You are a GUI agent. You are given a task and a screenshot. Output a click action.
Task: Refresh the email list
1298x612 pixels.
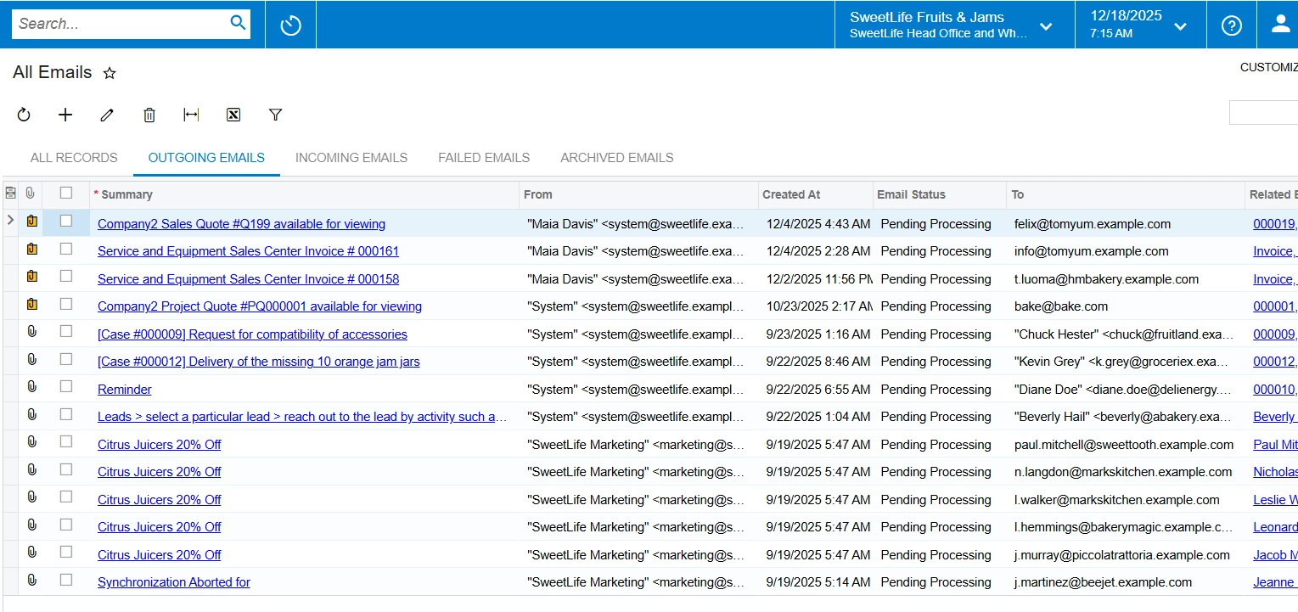click(x=24, y=115)
